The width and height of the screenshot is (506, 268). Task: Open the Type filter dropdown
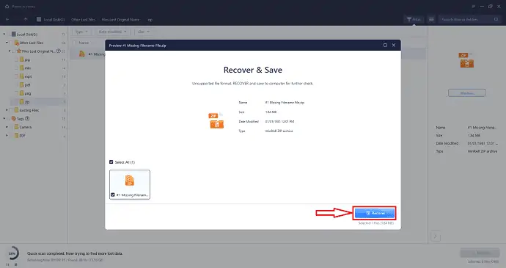(81, 32)
